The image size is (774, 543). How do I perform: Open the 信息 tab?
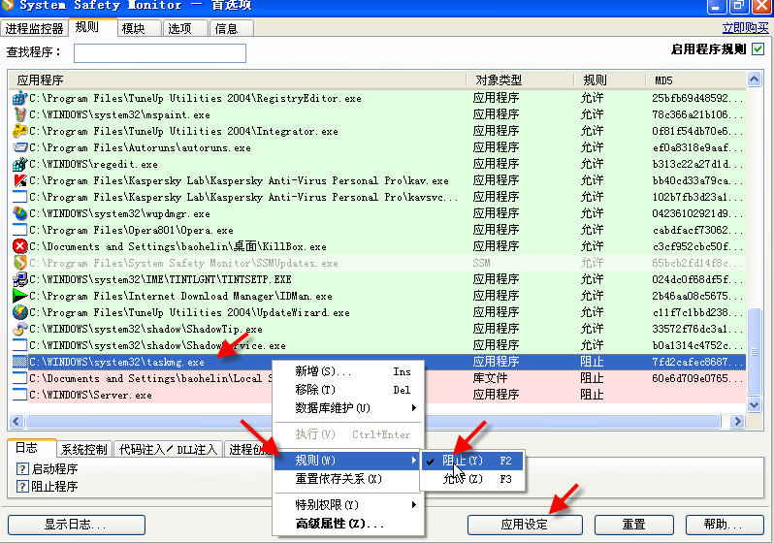point(232,28)
